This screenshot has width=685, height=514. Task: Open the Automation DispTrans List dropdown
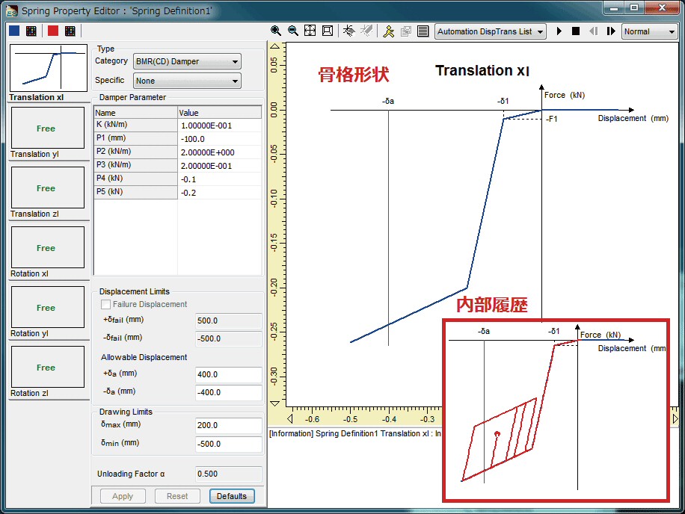coord(491,31)
